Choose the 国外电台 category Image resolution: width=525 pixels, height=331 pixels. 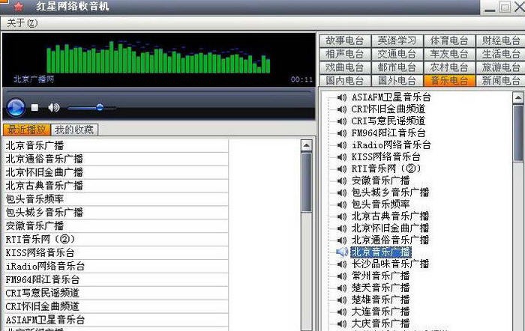397,81
